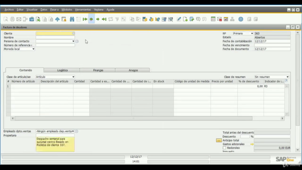
Task: Jump to last record with green arrow
Action: coord(104,19)
